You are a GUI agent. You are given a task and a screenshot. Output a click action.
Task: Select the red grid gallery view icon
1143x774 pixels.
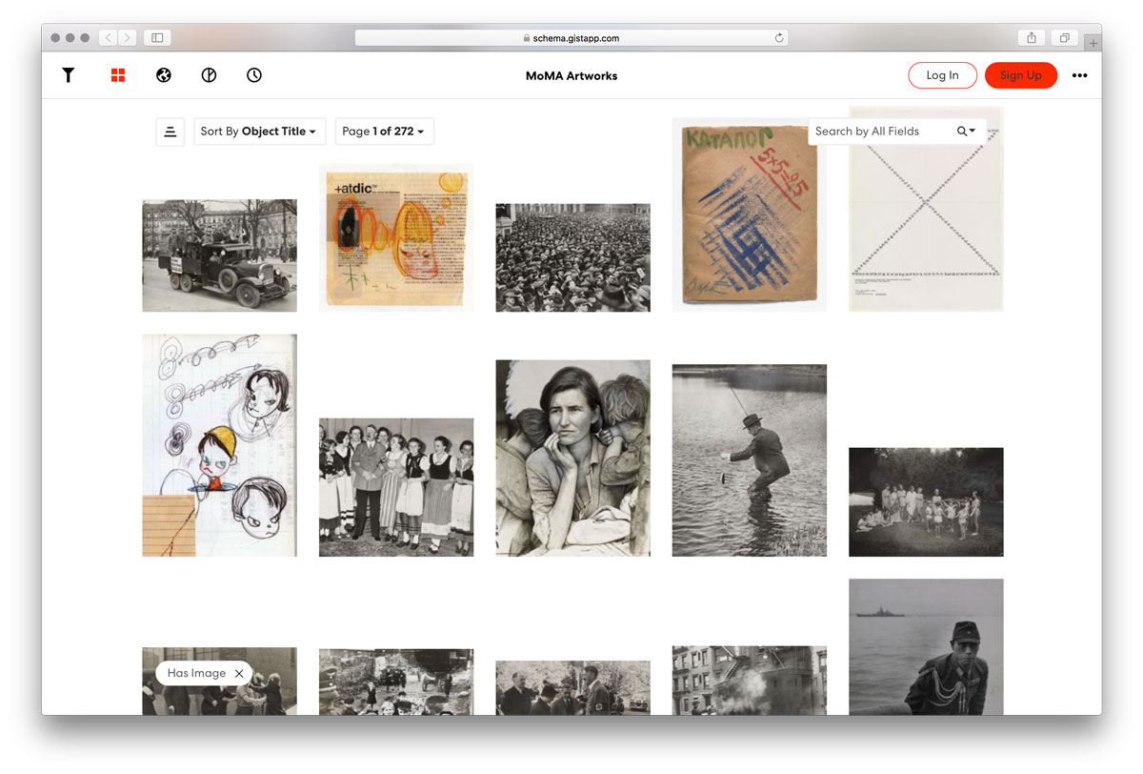[118, 75]
